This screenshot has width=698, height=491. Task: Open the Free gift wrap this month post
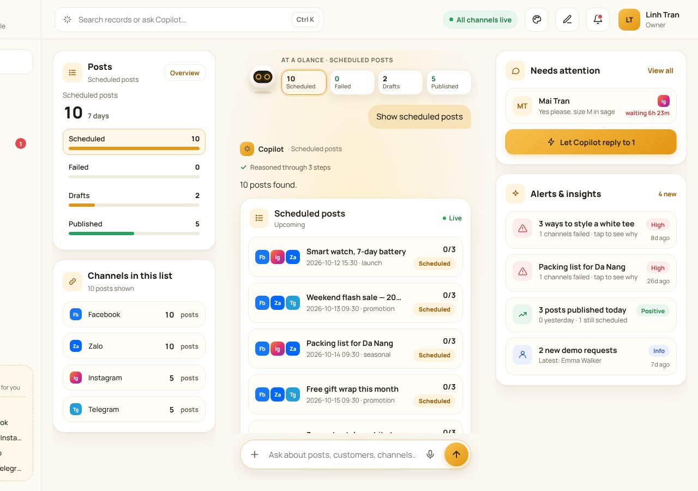click(x=356, y=394)
